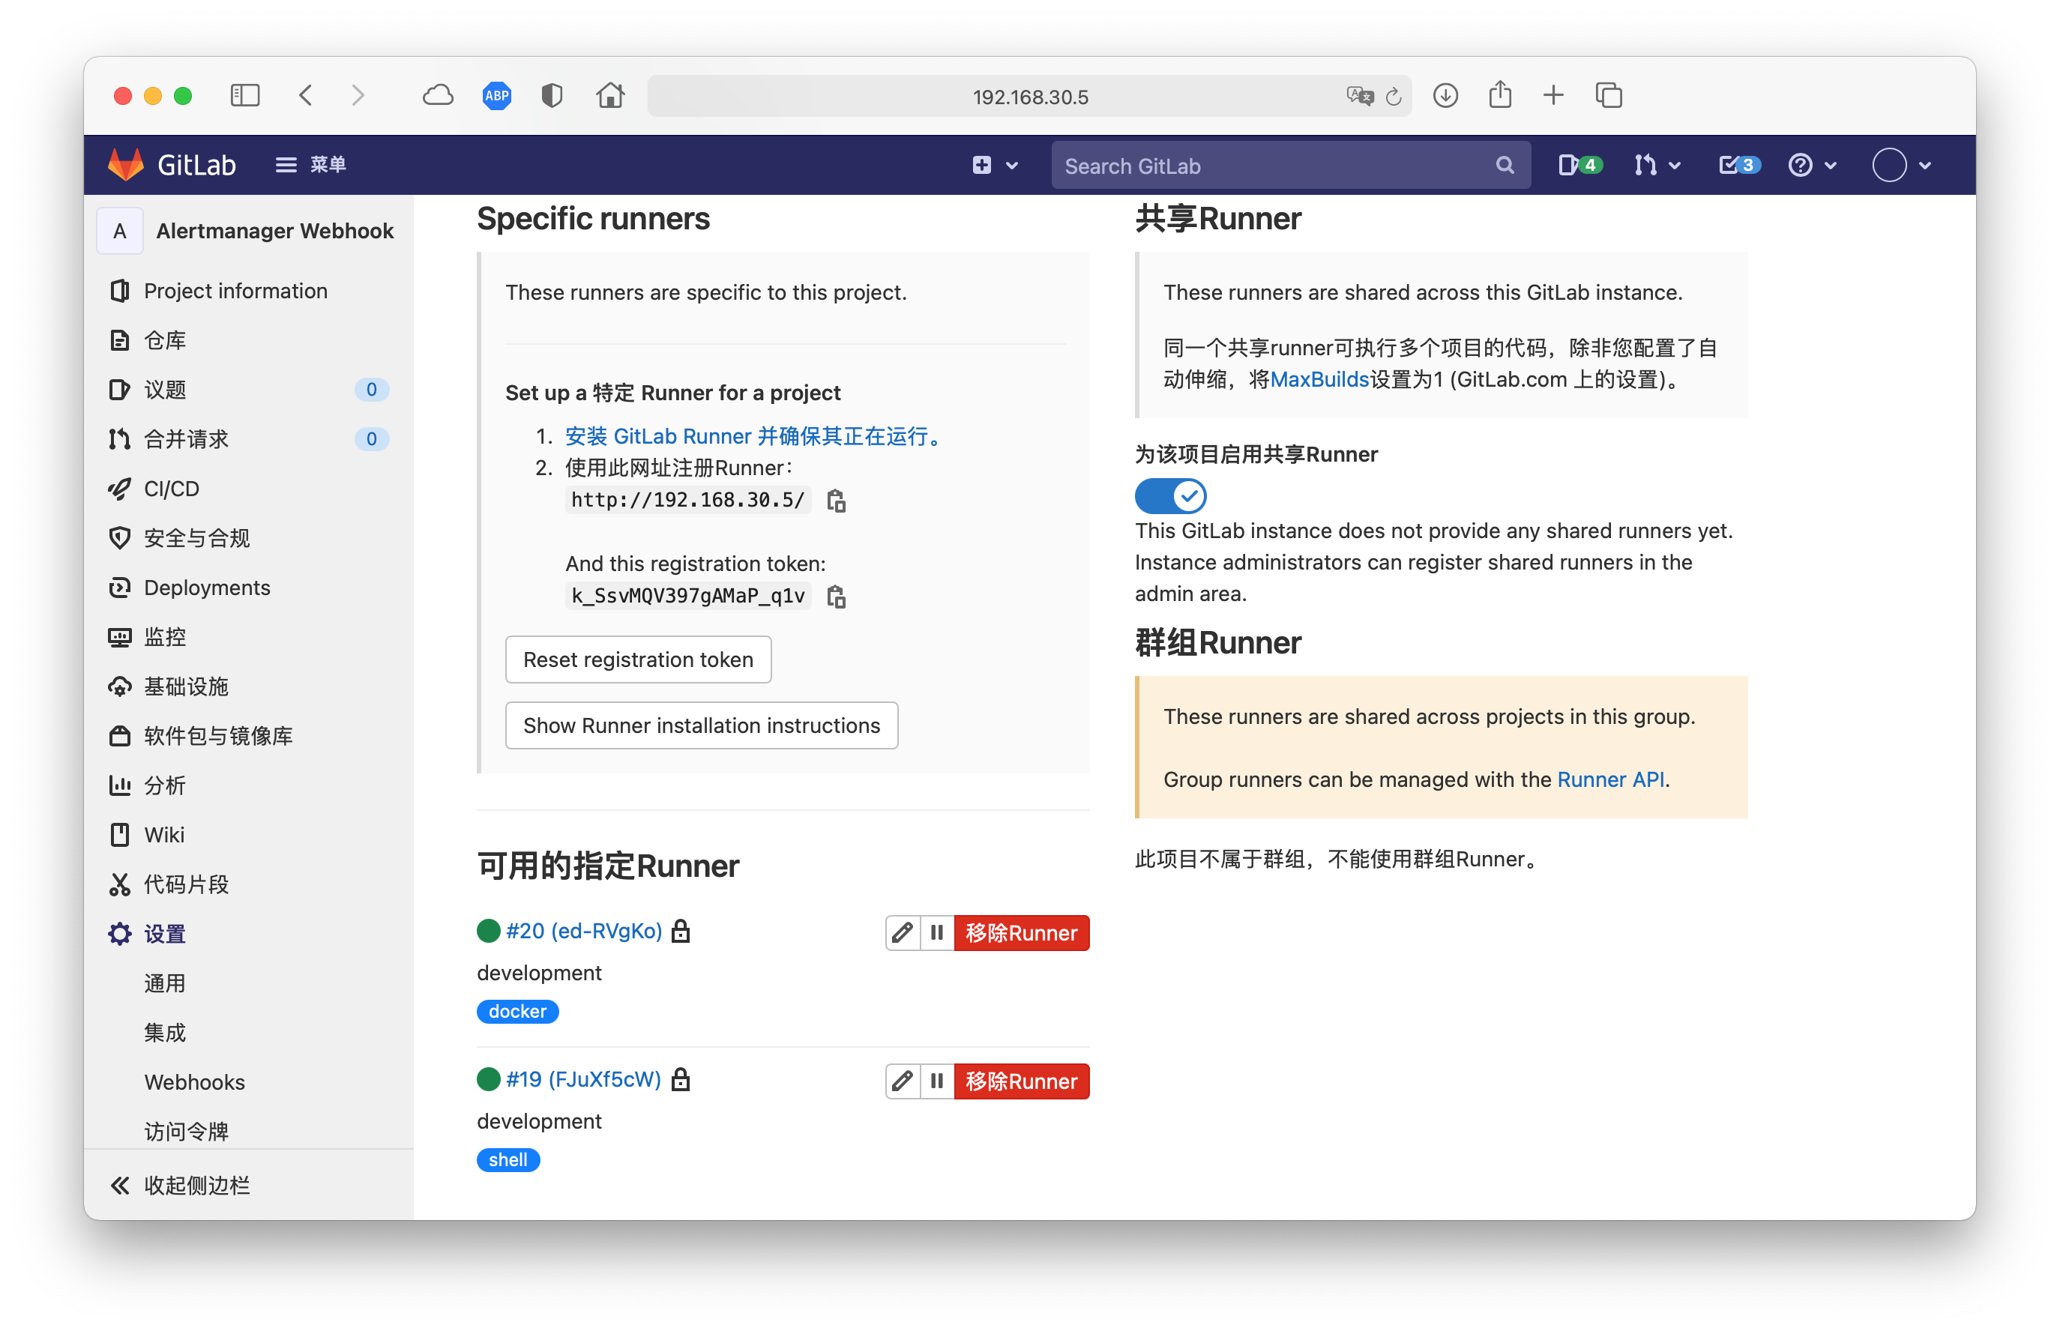Screen dimensions: 2060x1331
Task: Expand the merge requests dropdown
Action: click(1656, 165)
